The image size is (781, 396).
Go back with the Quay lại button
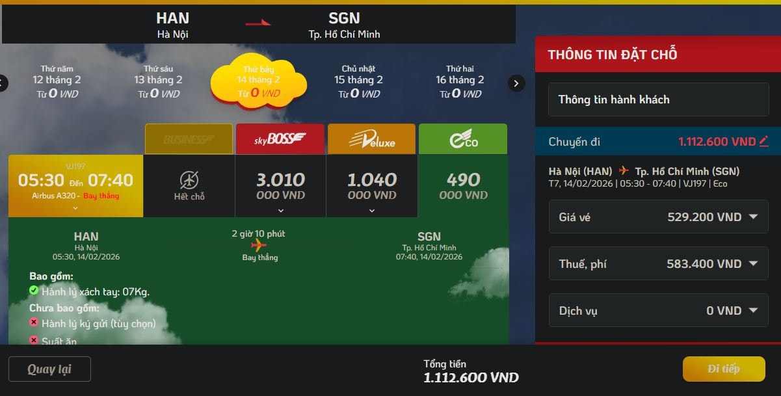tap(49, 369)
